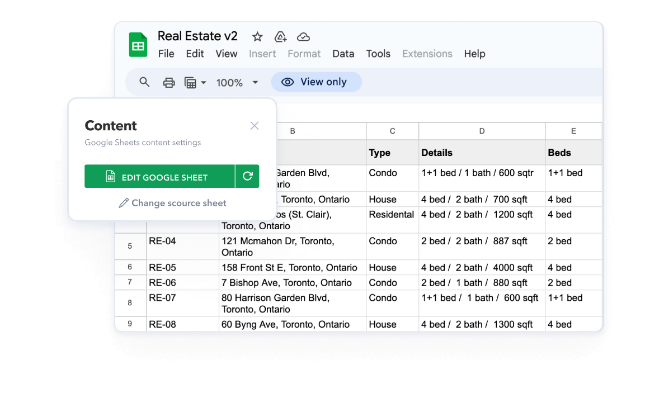Click 1 bath / 880 sqft details cell
Viewport: 645px width, 393px height.
(x=482, y=282)
